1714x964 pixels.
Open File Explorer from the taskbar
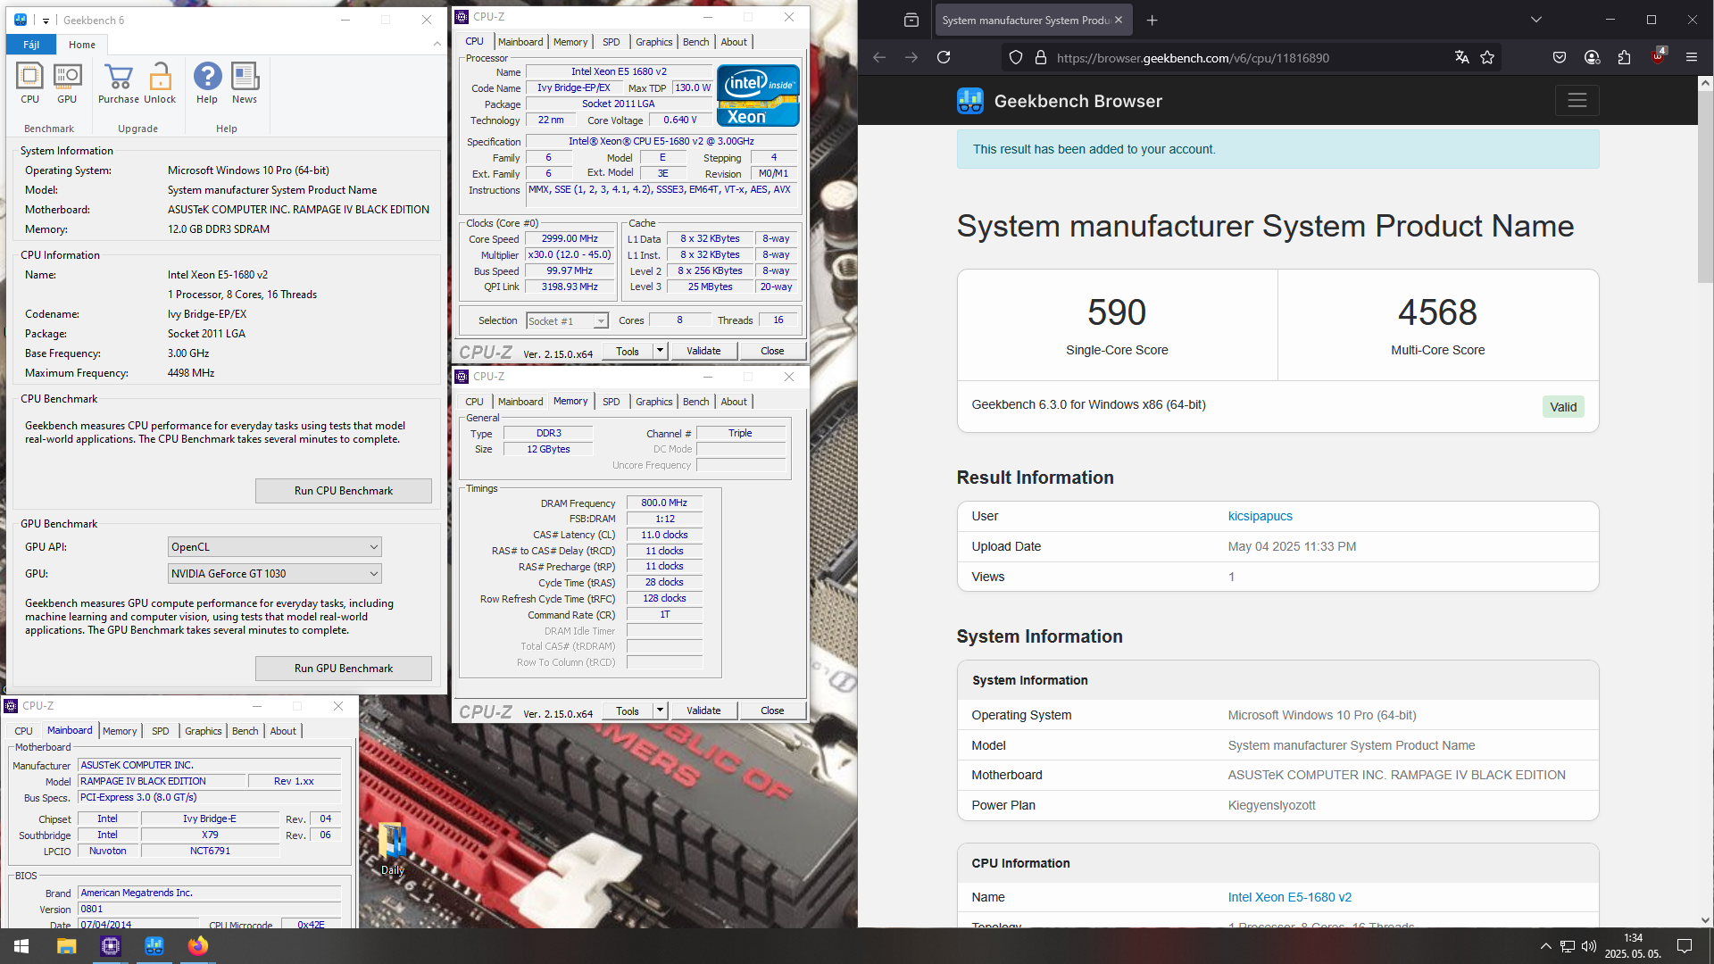66,946
